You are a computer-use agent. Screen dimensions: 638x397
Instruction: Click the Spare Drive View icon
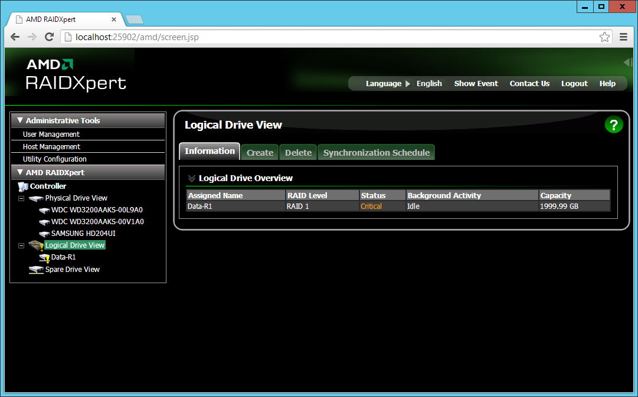[x=36, y=270]
